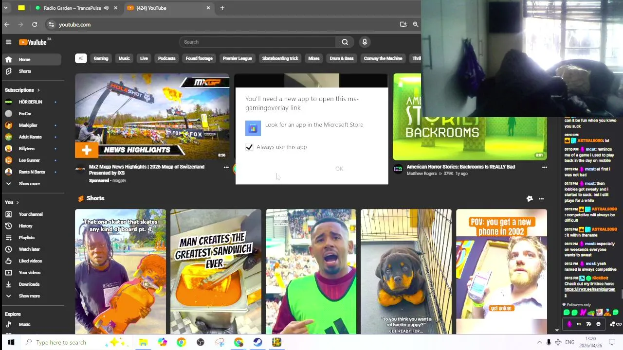
Task: Open the HÖR BERLIN subscription channel
Action: (32, 102)
